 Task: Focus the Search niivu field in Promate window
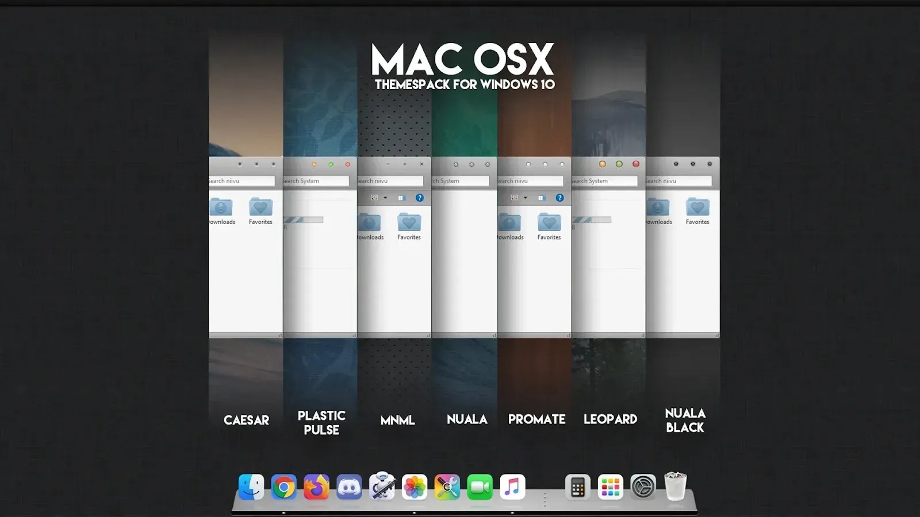click(531, 181)
